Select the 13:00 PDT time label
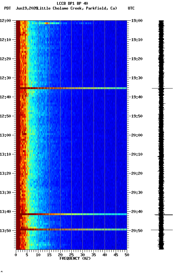This screenshot has height=275, width=175. point(5,135)
